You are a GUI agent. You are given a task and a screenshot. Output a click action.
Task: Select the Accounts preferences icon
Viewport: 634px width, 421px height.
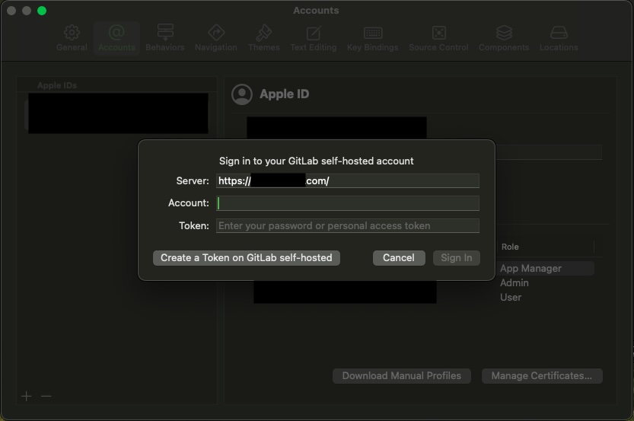pos(116,37)
